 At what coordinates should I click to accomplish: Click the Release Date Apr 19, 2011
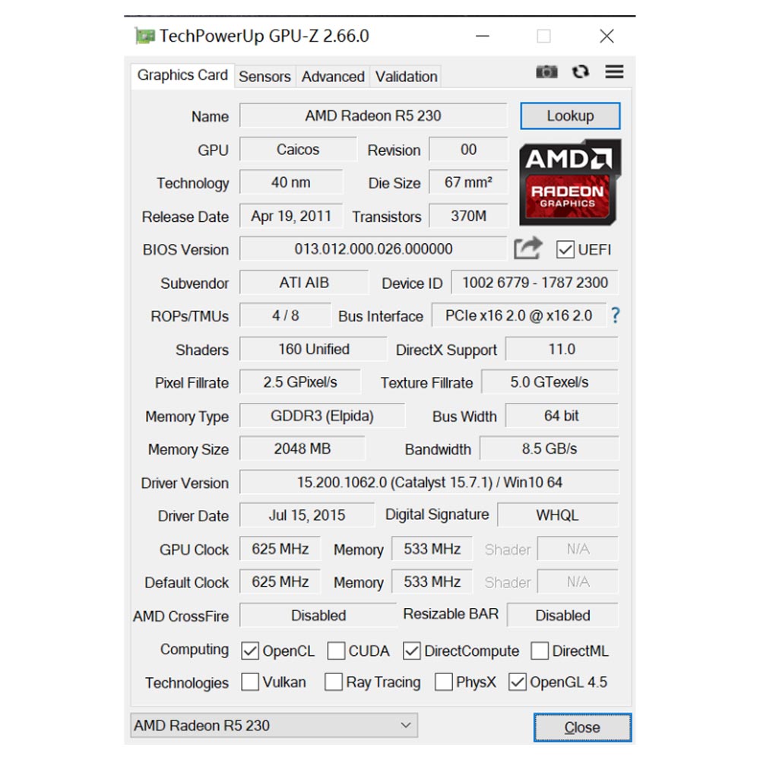coord(291,216)
